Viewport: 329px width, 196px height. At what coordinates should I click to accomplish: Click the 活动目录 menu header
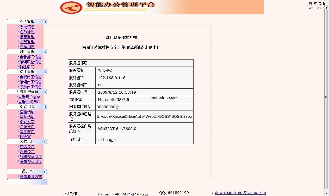coord(27,107)
